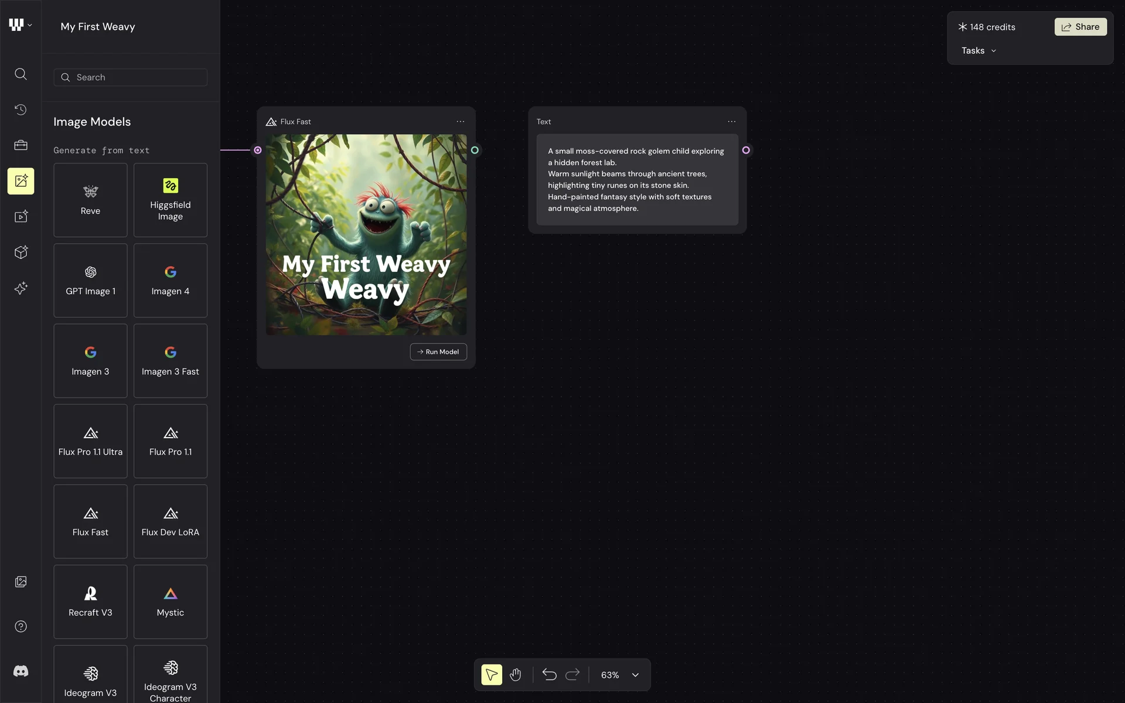
Task: Click the Text node output connector
Action: [x=746, y=150]
